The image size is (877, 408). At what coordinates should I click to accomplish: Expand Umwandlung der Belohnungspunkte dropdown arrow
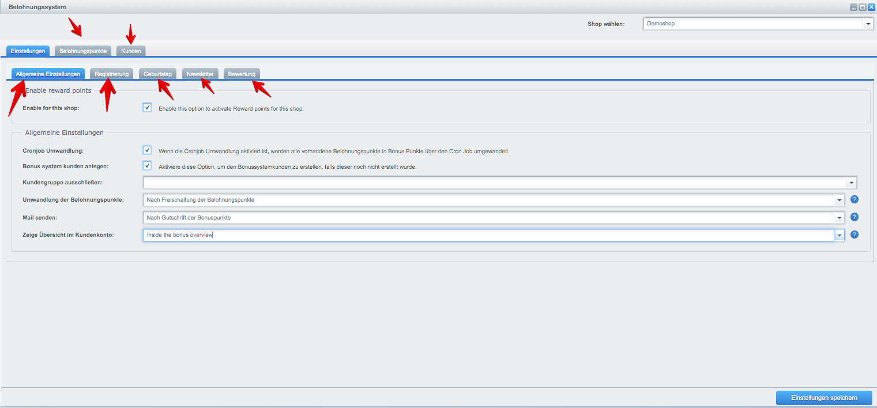click(840, 200)
